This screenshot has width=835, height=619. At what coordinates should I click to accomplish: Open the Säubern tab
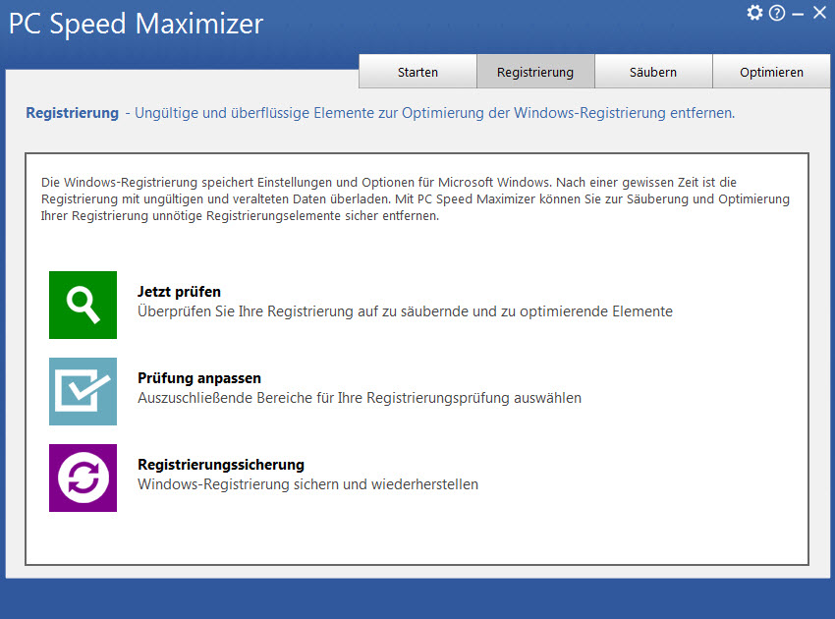coord(653,72)
